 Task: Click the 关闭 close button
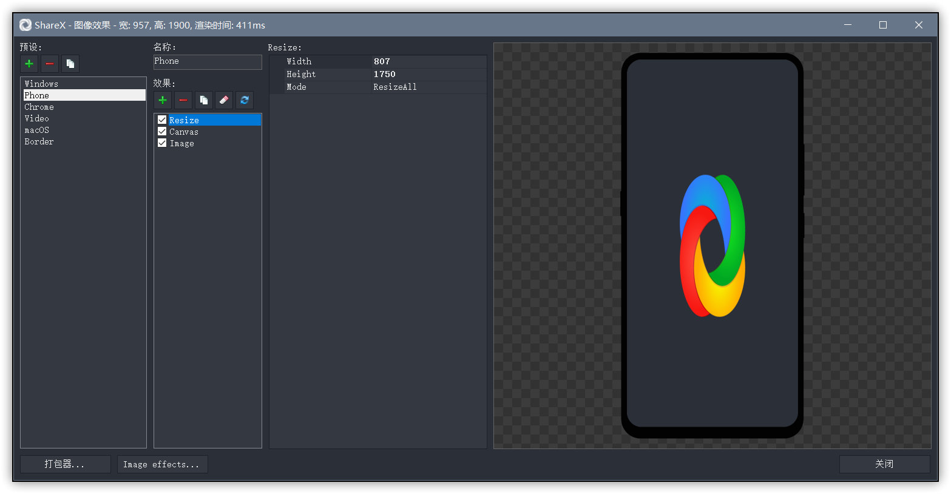click(884, 464)
